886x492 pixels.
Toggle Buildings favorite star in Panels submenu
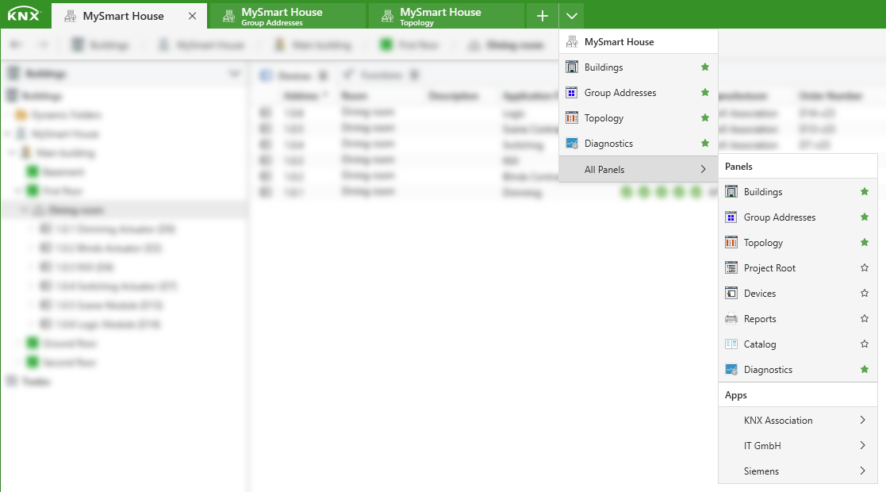(x=864, y=192)
